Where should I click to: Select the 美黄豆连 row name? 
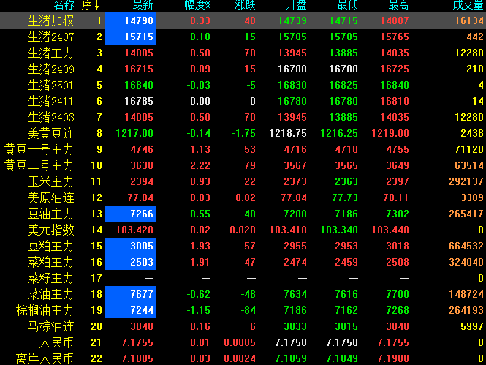51,134
